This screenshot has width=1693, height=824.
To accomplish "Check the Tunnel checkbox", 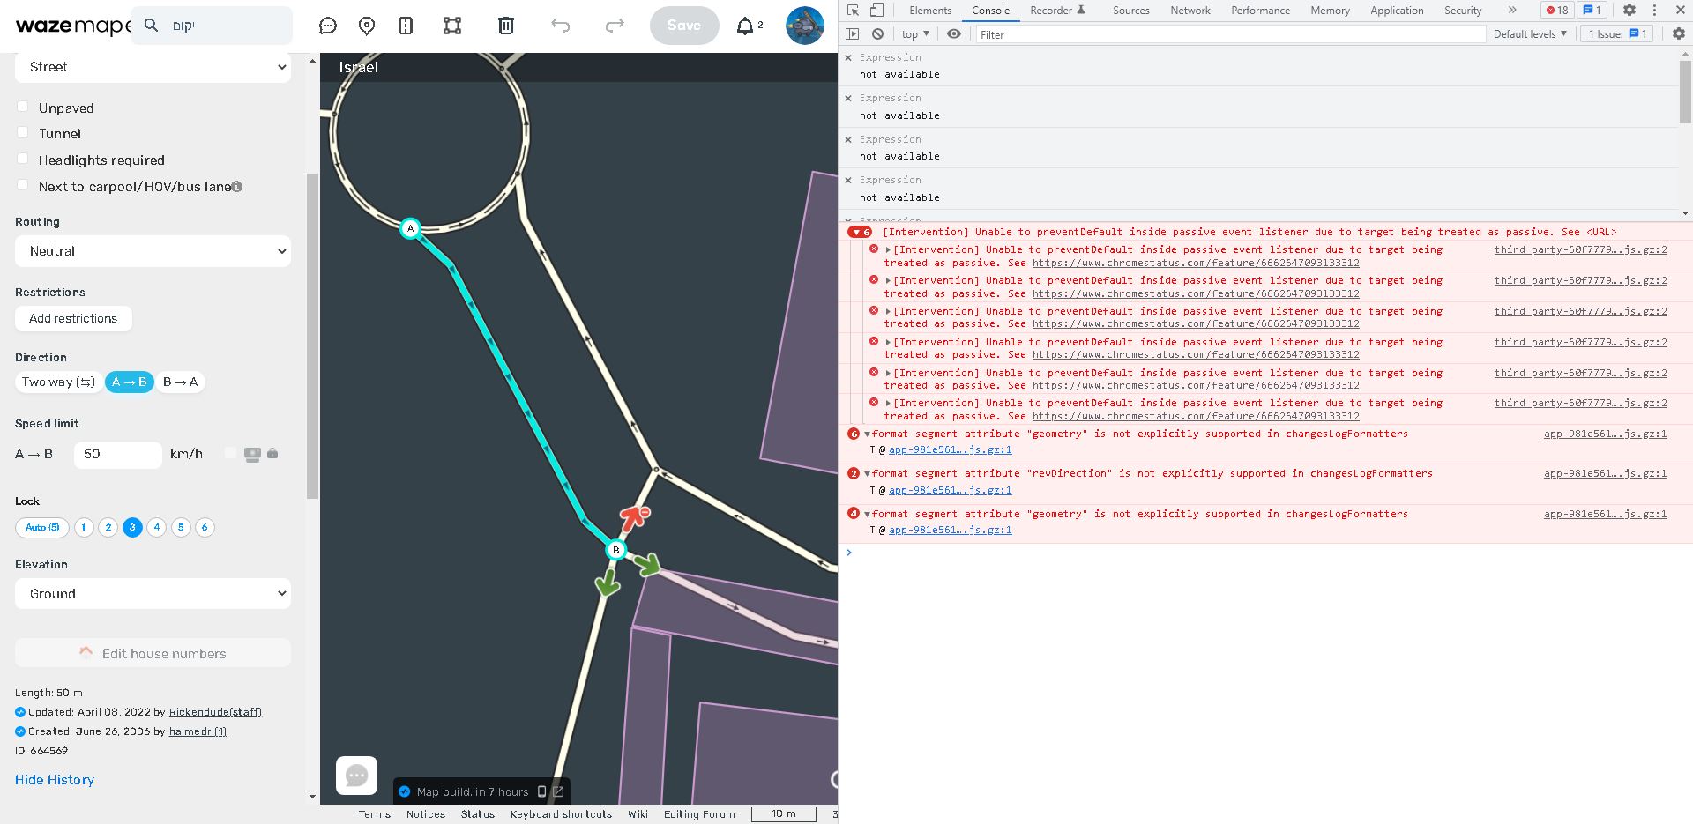I will 23,133.
